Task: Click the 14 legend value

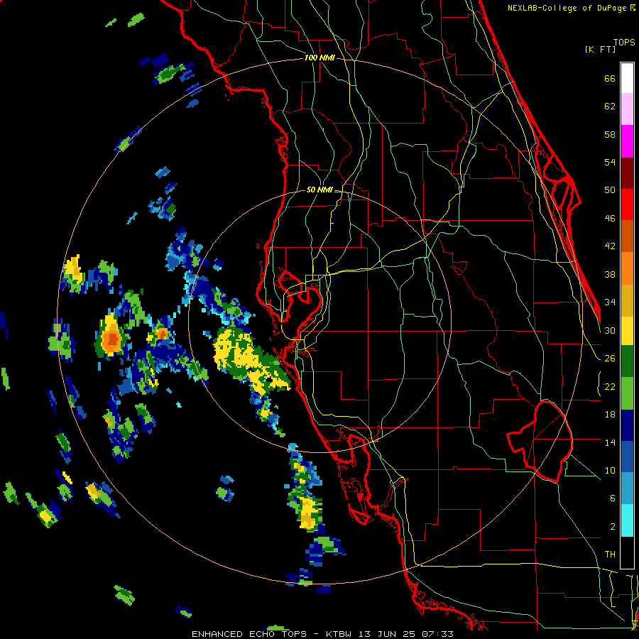Action: click(610, 442)
